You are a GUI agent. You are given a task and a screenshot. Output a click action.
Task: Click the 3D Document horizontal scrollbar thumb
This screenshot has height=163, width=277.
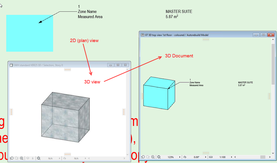click(x=263, y=157)
